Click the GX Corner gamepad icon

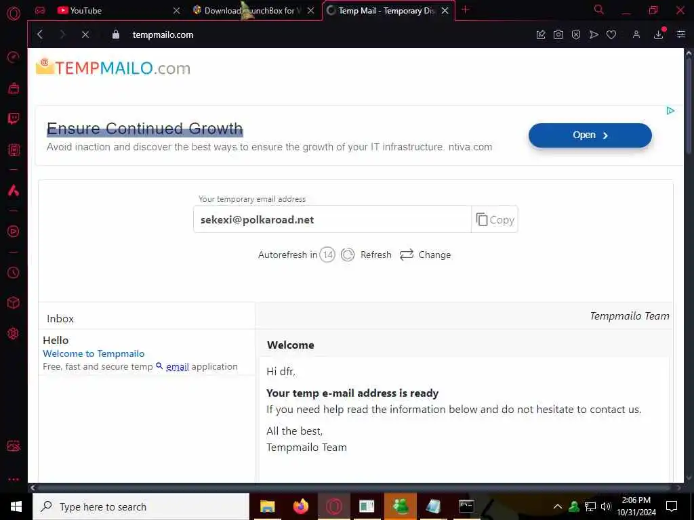pyautogui.click(x=40, y=10)
